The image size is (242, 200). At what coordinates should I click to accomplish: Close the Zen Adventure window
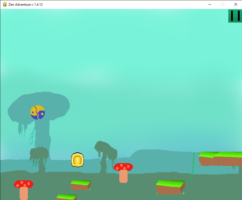tap(236, 4)
